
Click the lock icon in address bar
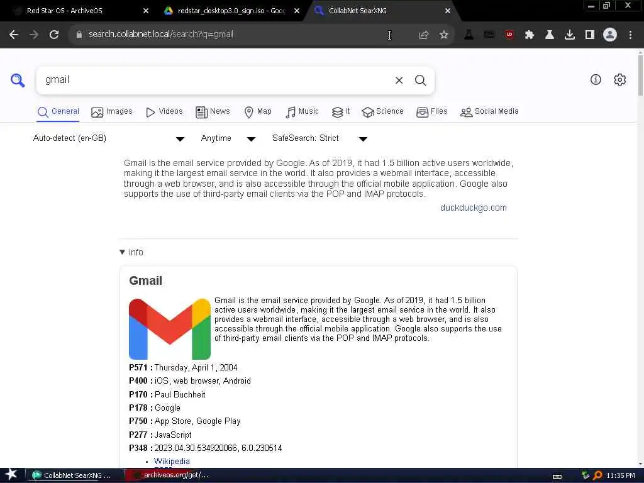pyautogui.click(x=79, y=35)
